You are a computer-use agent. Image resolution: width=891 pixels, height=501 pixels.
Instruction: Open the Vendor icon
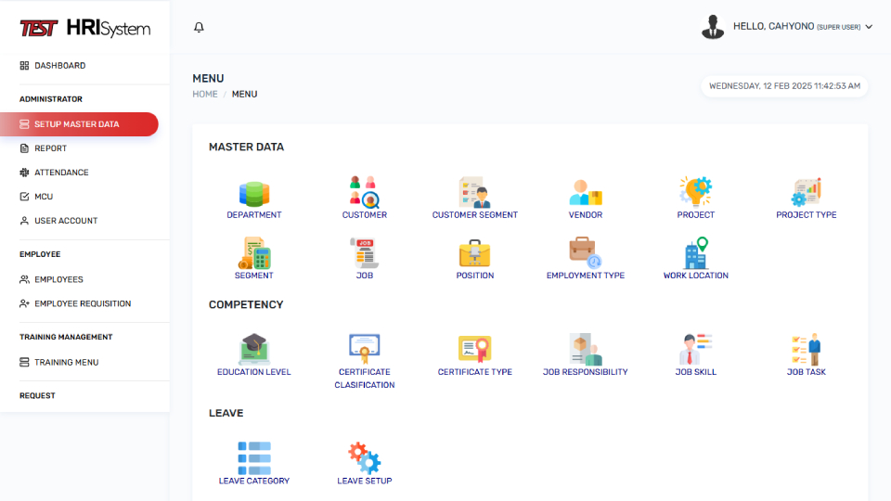[586, 193]
